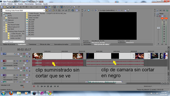The width and height of the screenshot is (170, 96).
Task: Create a new project from the toolbar
Action: click(x=2, y=7)
